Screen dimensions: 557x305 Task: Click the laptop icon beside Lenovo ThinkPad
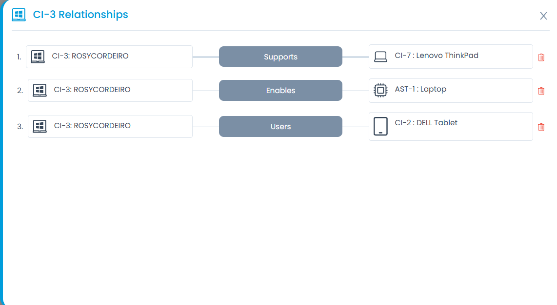pos(380,57)
